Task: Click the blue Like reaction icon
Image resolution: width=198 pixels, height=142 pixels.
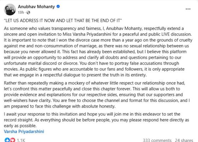Action: click(x=7, y=140)
